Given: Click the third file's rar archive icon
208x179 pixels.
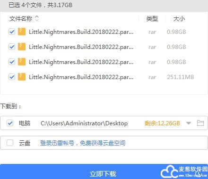Looking at the screenshot, I should coord(22,62).
